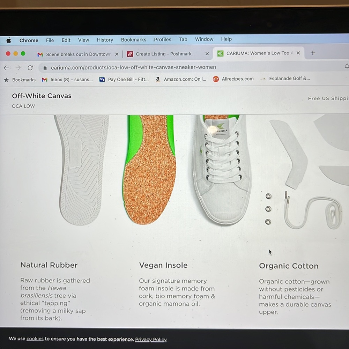349x349 pixels.
Task: Open the Tab menu
Action: [183, 39]
